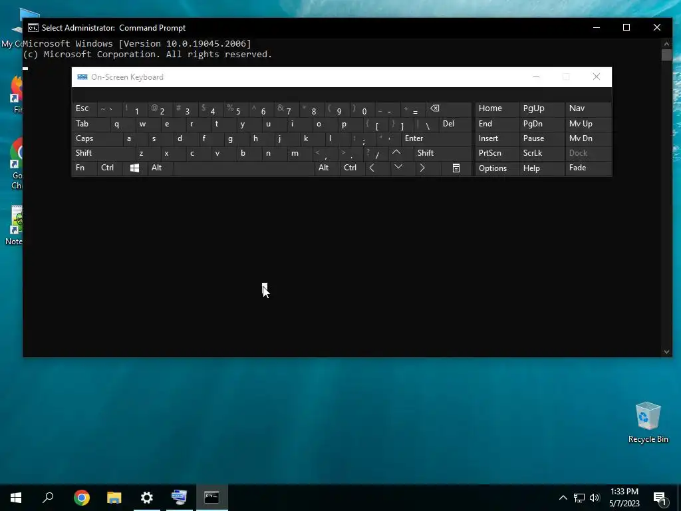Tap the right Ctrl key
Viewport: 681px width, 511px height.
(352, 168)
